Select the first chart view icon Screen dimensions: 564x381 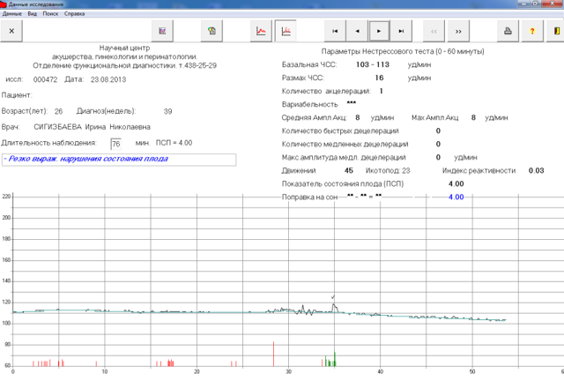pyautogui.click(x=261, y=31)
